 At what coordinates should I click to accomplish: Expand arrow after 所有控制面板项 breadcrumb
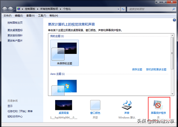coord(61,9)
